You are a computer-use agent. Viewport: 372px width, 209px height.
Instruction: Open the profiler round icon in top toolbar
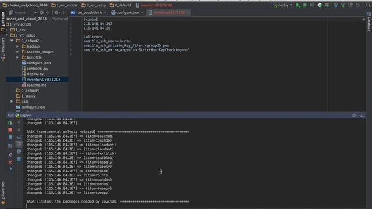click(x=320, y=5)
